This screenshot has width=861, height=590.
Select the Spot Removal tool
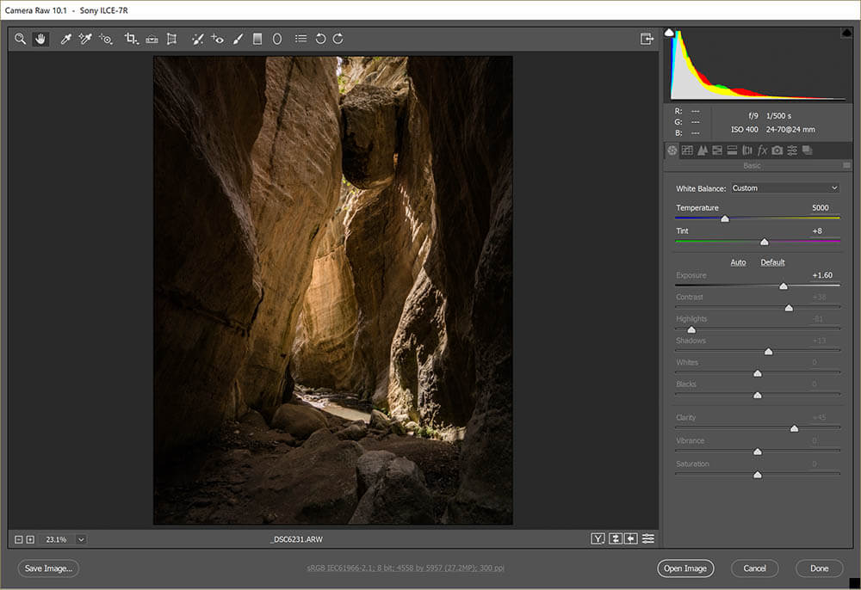tap(197, 38)
